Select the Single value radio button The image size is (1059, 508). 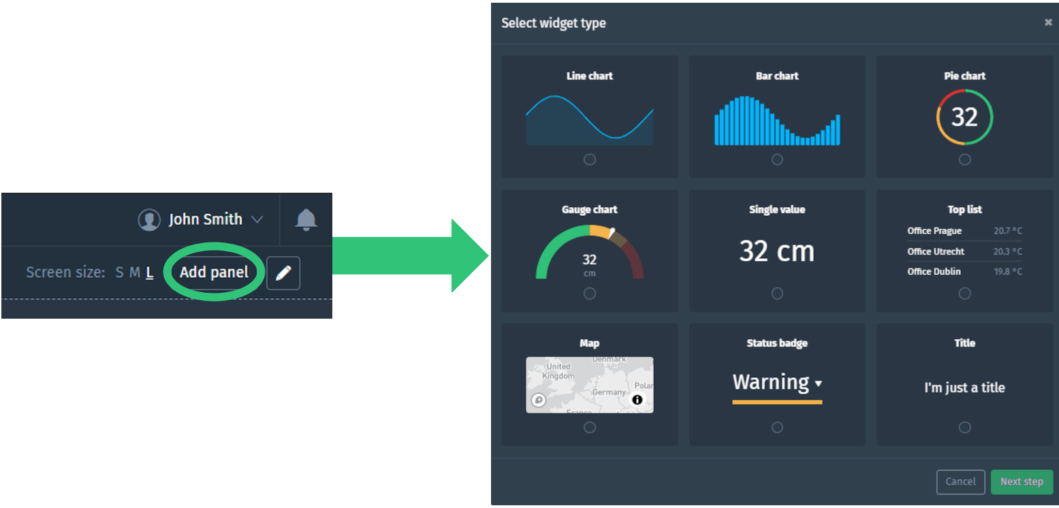[777, 293]
